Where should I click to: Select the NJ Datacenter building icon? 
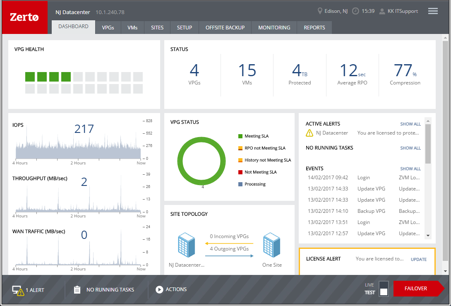click(186, 246)
